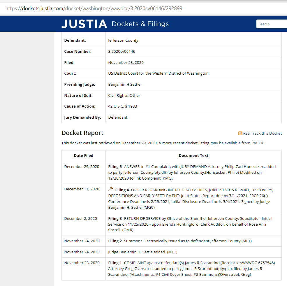
Task: Click the Docket Report heading
Action: tap(82, 133)
